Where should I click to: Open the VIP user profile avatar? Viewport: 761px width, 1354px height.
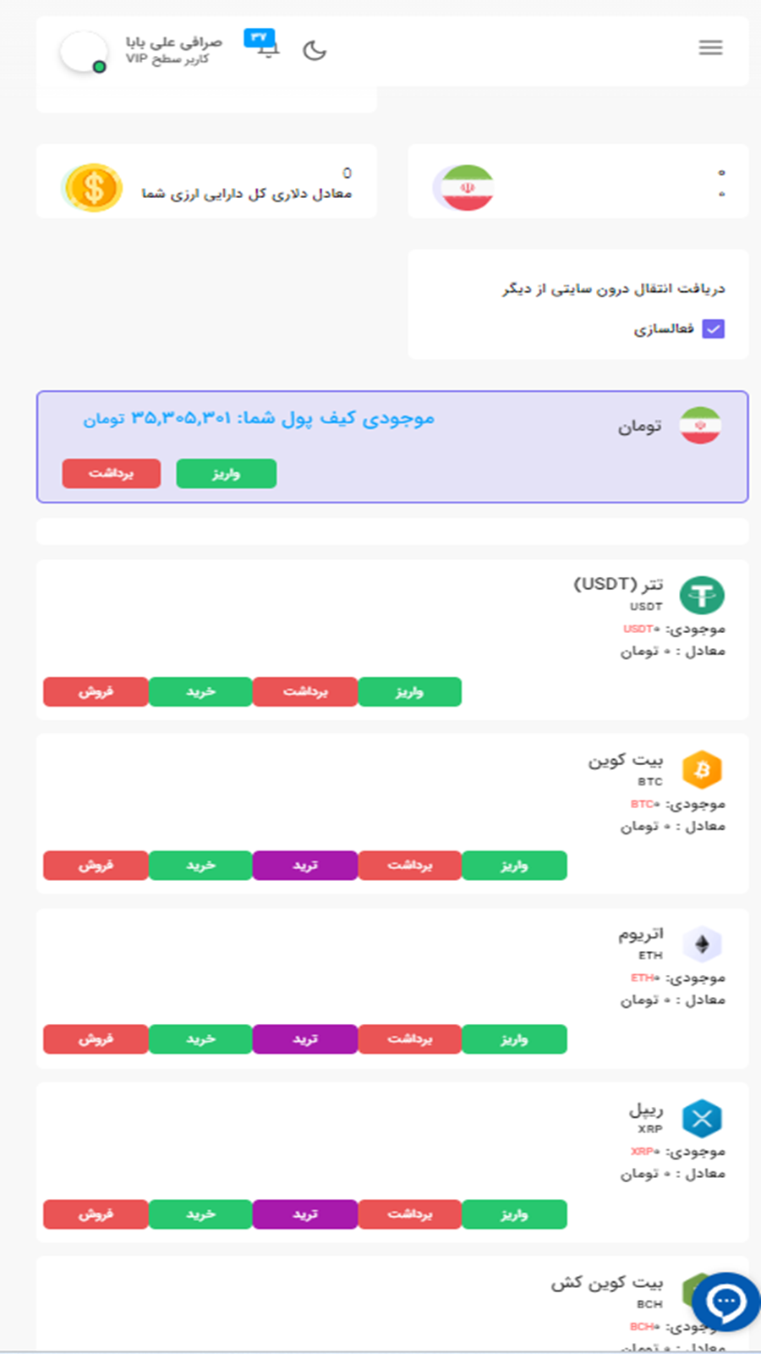81,52
